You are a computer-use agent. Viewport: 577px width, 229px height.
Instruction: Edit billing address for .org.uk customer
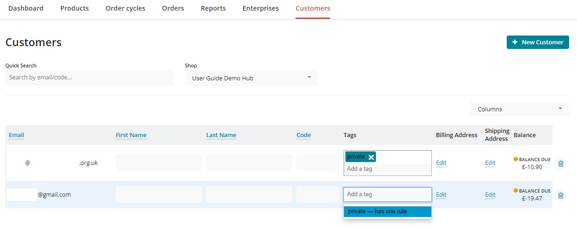441,163
